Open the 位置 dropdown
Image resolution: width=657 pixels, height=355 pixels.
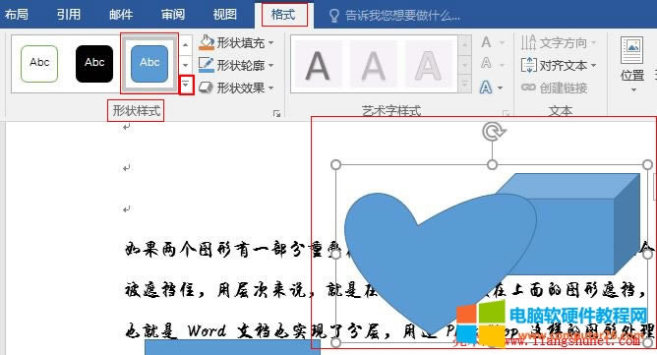coord(632,65)
